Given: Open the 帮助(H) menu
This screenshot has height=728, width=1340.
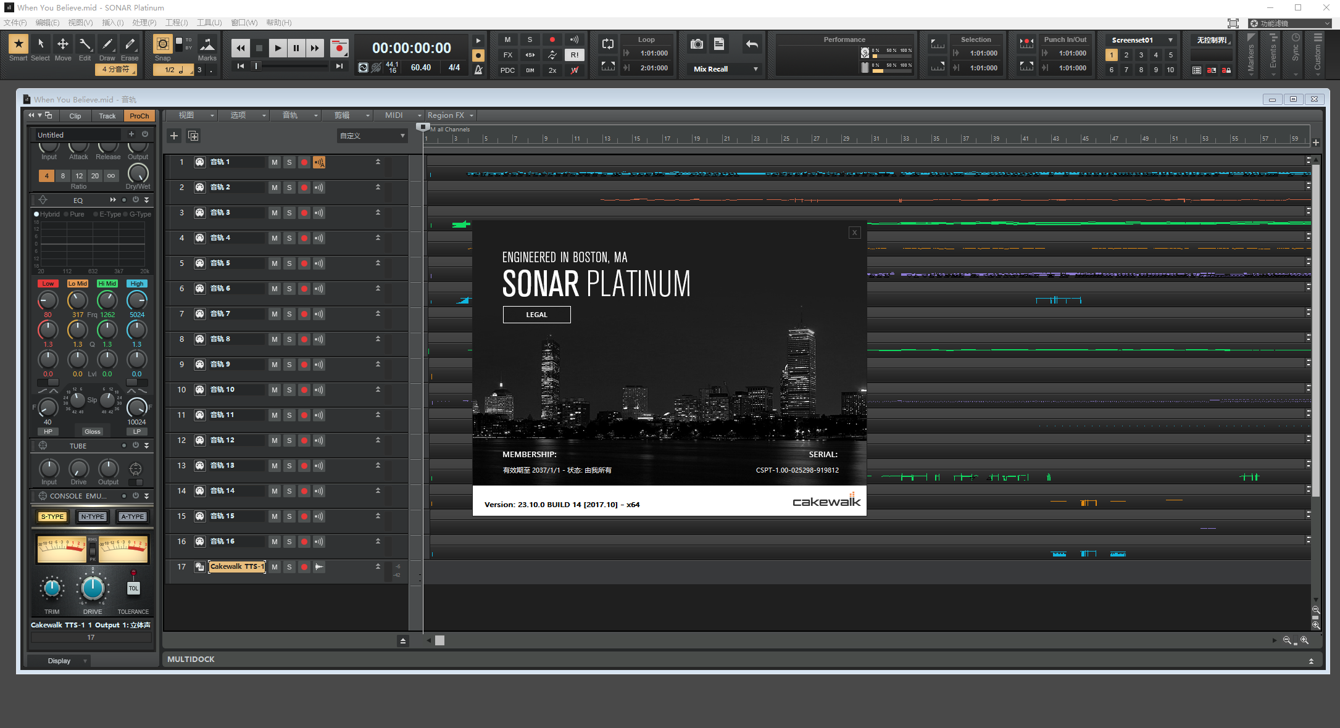Looking at the screenshot, I should 279,23.
